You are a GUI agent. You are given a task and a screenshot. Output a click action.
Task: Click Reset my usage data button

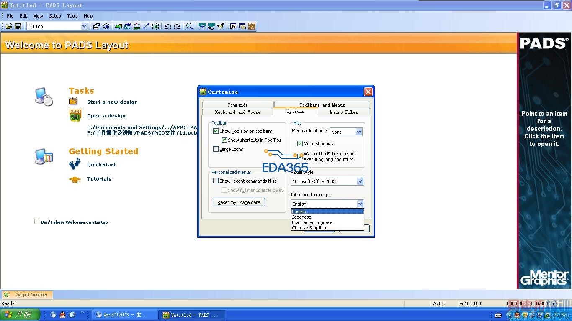coord(239,202)
